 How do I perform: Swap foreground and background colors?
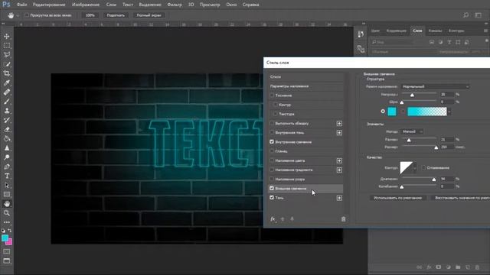coord(10,231)
